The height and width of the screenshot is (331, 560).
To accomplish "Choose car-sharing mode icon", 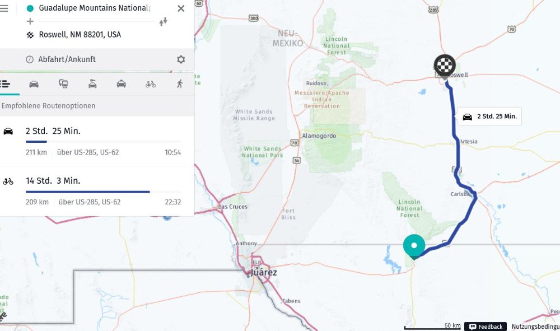I will coord(92,84).
